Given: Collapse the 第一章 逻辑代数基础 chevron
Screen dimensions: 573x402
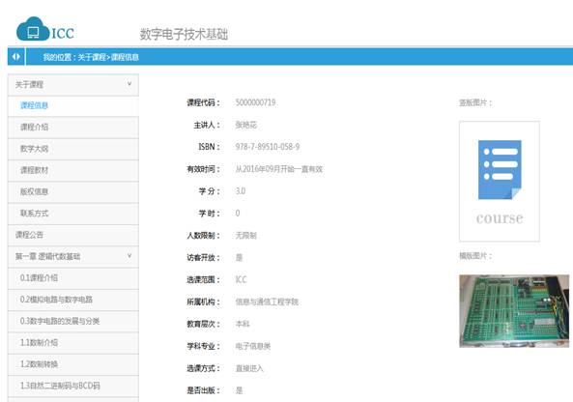Looking at the screenshot, I should [129, 256].
